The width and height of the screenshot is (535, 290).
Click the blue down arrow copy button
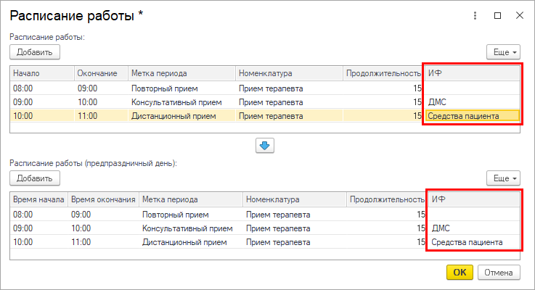click(264, 146)
